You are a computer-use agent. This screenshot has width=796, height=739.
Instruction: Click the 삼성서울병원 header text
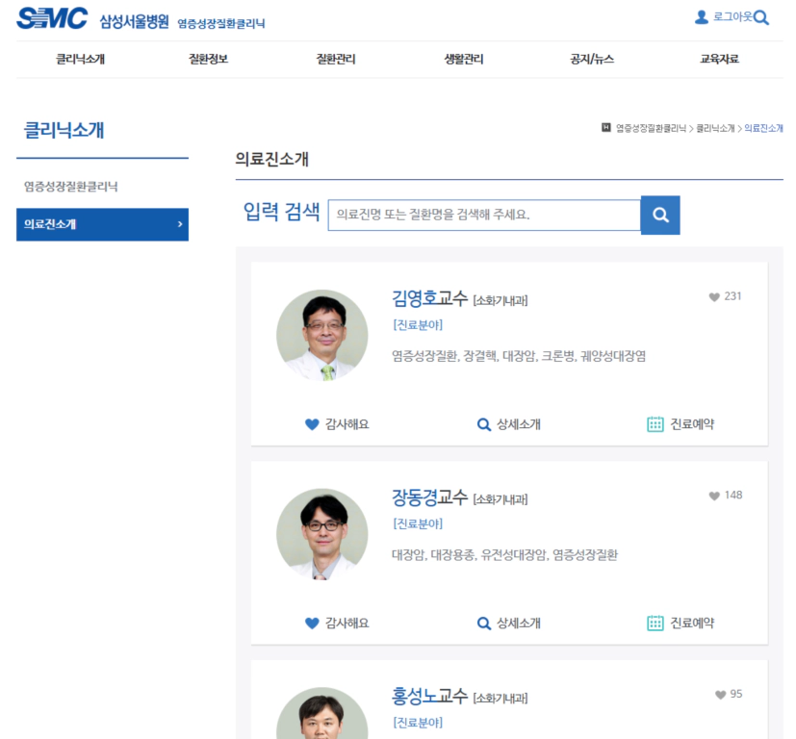coord(134,22)
